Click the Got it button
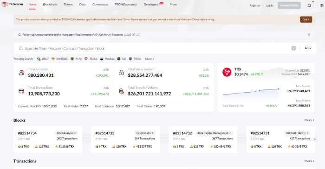This screenshot has width=325, height=169. [x=306, y=19]
